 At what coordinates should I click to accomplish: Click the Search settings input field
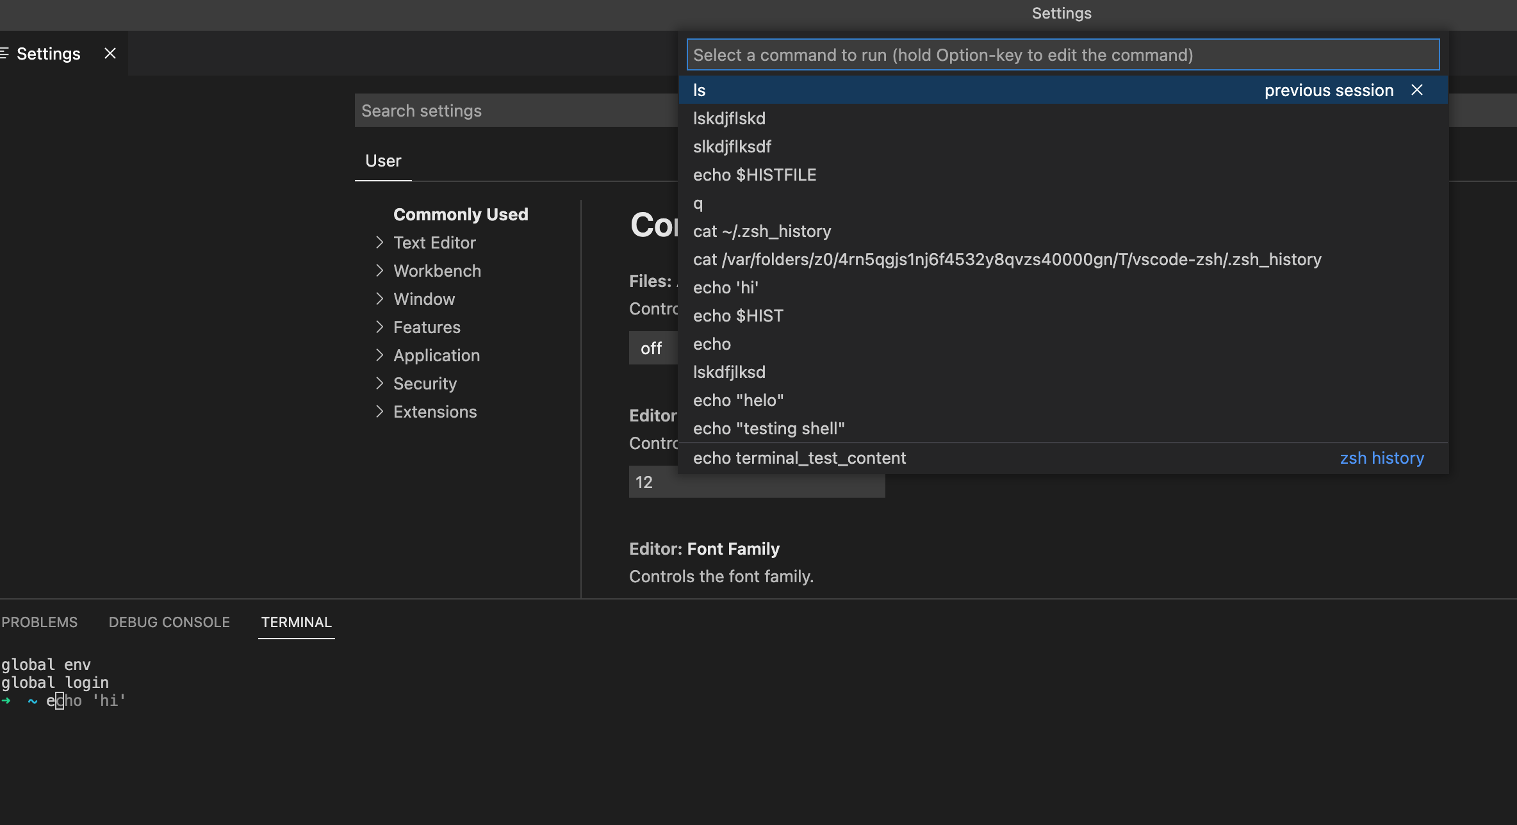pos(512,110)
